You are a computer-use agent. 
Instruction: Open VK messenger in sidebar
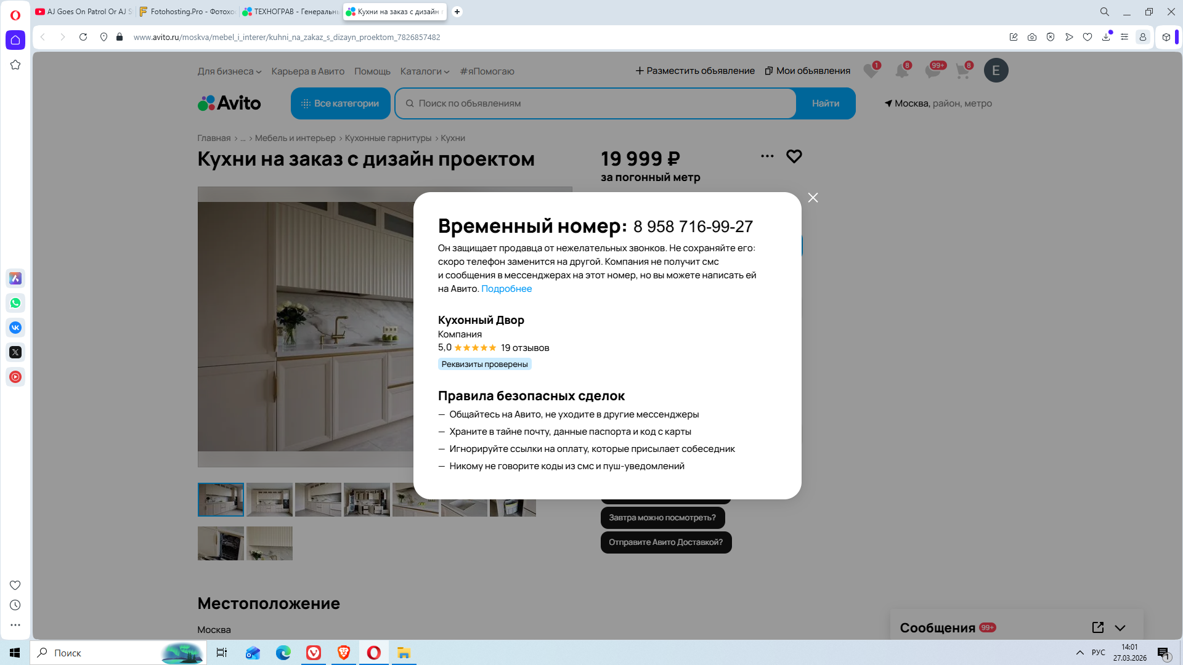[x=15, y=328]
